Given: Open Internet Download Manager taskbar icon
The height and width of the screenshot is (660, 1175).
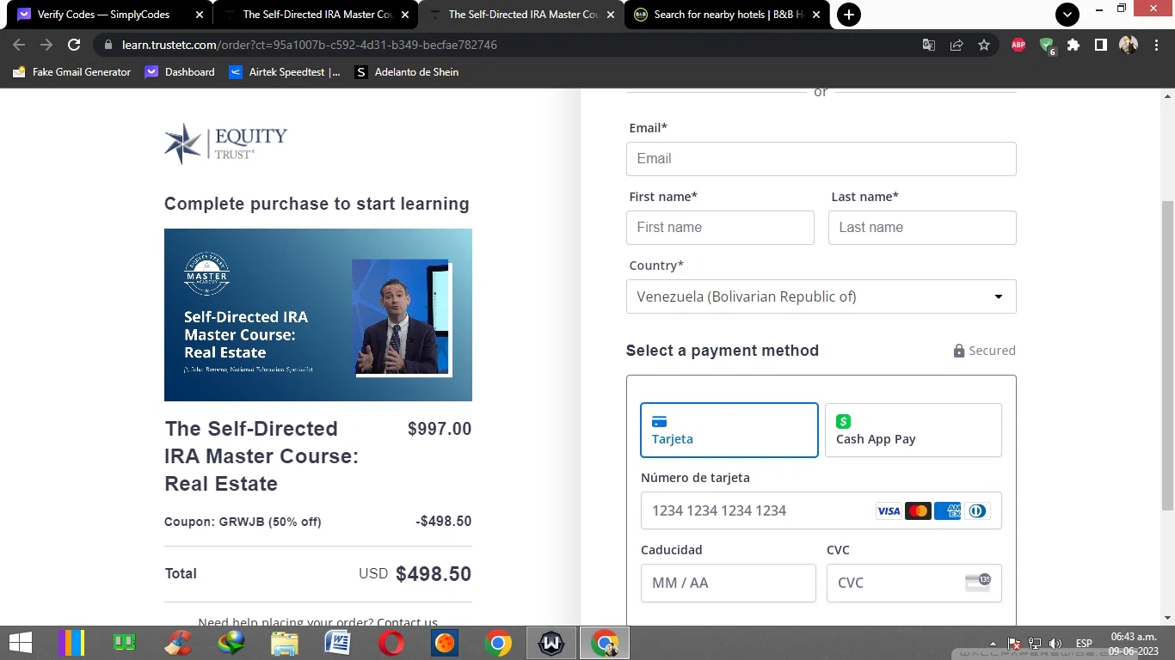Looking at the screenshot, I should (231, 643).
